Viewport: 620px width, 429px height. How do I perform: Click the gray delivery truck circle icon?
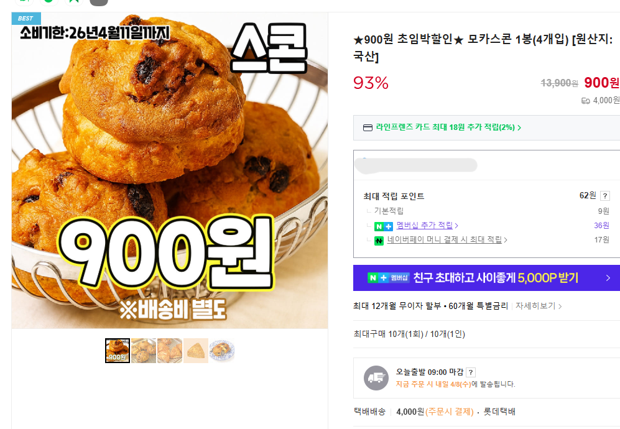click(x=376, y=378)
